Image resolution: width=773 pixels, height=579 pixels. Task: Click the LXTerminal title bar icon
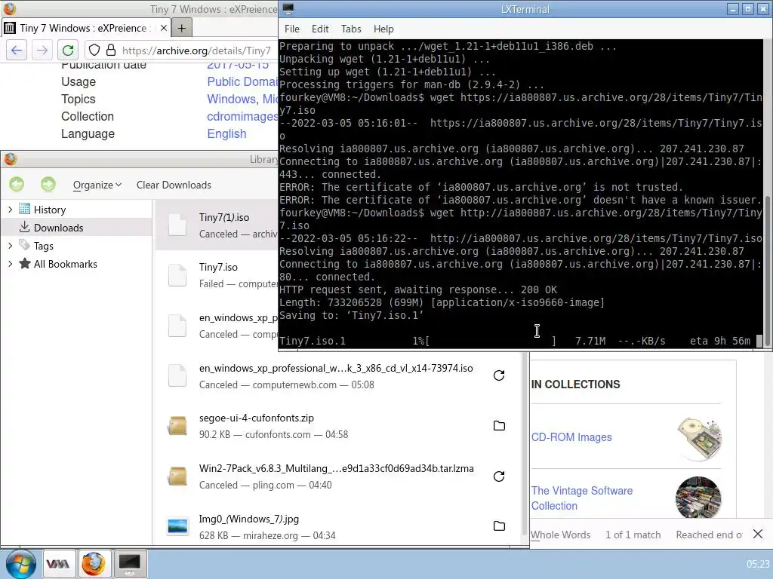(288, 9)
